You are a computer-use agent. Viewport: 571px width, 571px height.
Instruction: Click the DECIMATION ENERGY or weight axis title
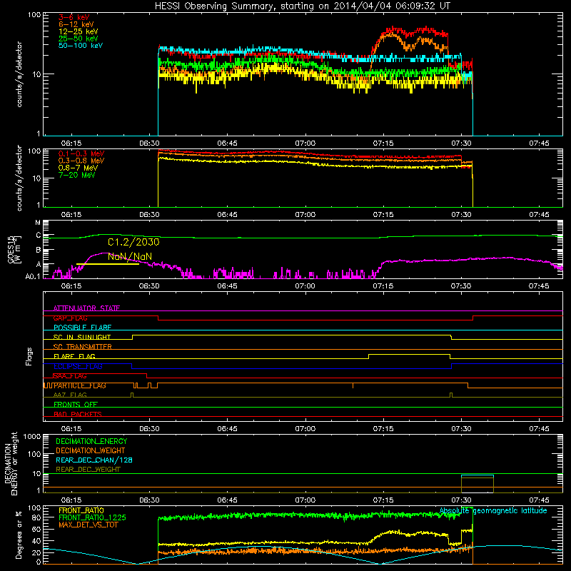click(x=11, y=463)
